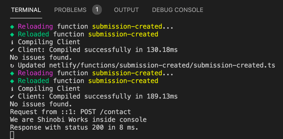
Task: Switch to the TERMINAL tab
Action: 26,10
